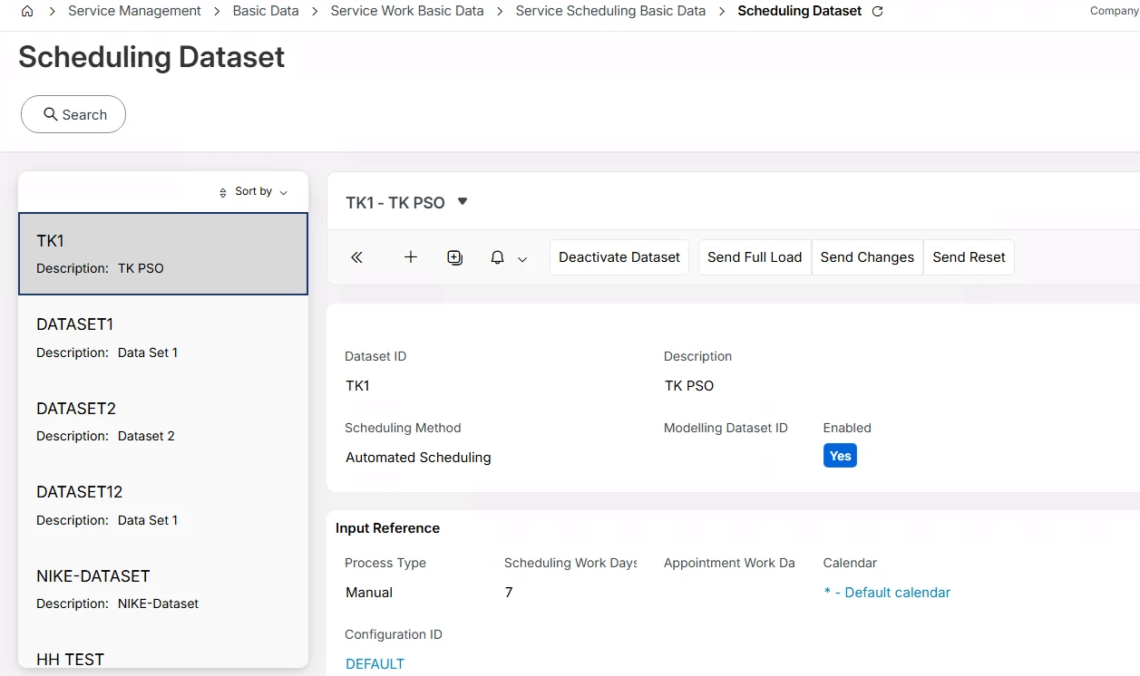Open the Sort by dropdown

click(254, 192)
